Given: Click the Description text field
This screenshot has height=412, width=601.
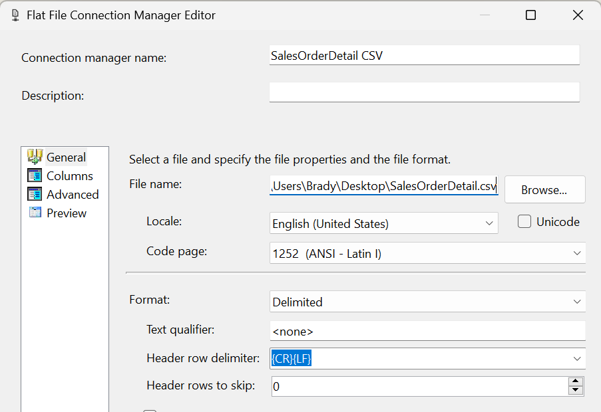Looking at the screenshot, I should coord(425,92).
